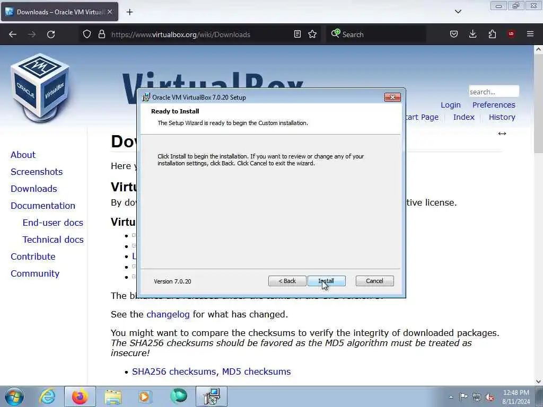Open Firefox downloads panel

(x=472, y=34)
